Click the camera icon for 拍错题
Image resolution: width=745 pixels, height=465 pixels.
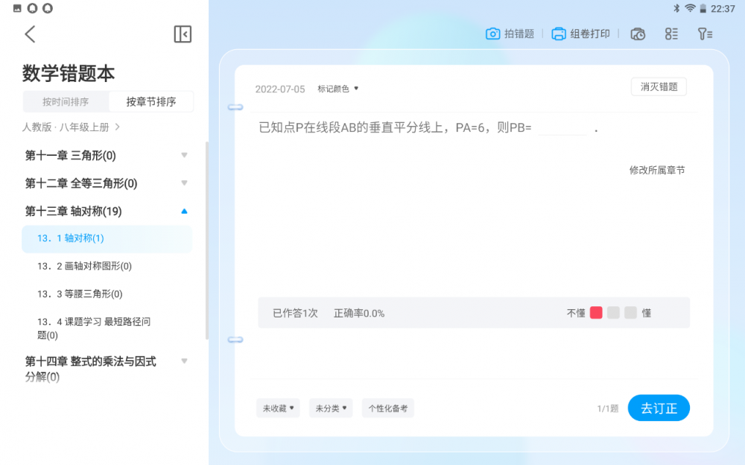click(x=492, y=34)
